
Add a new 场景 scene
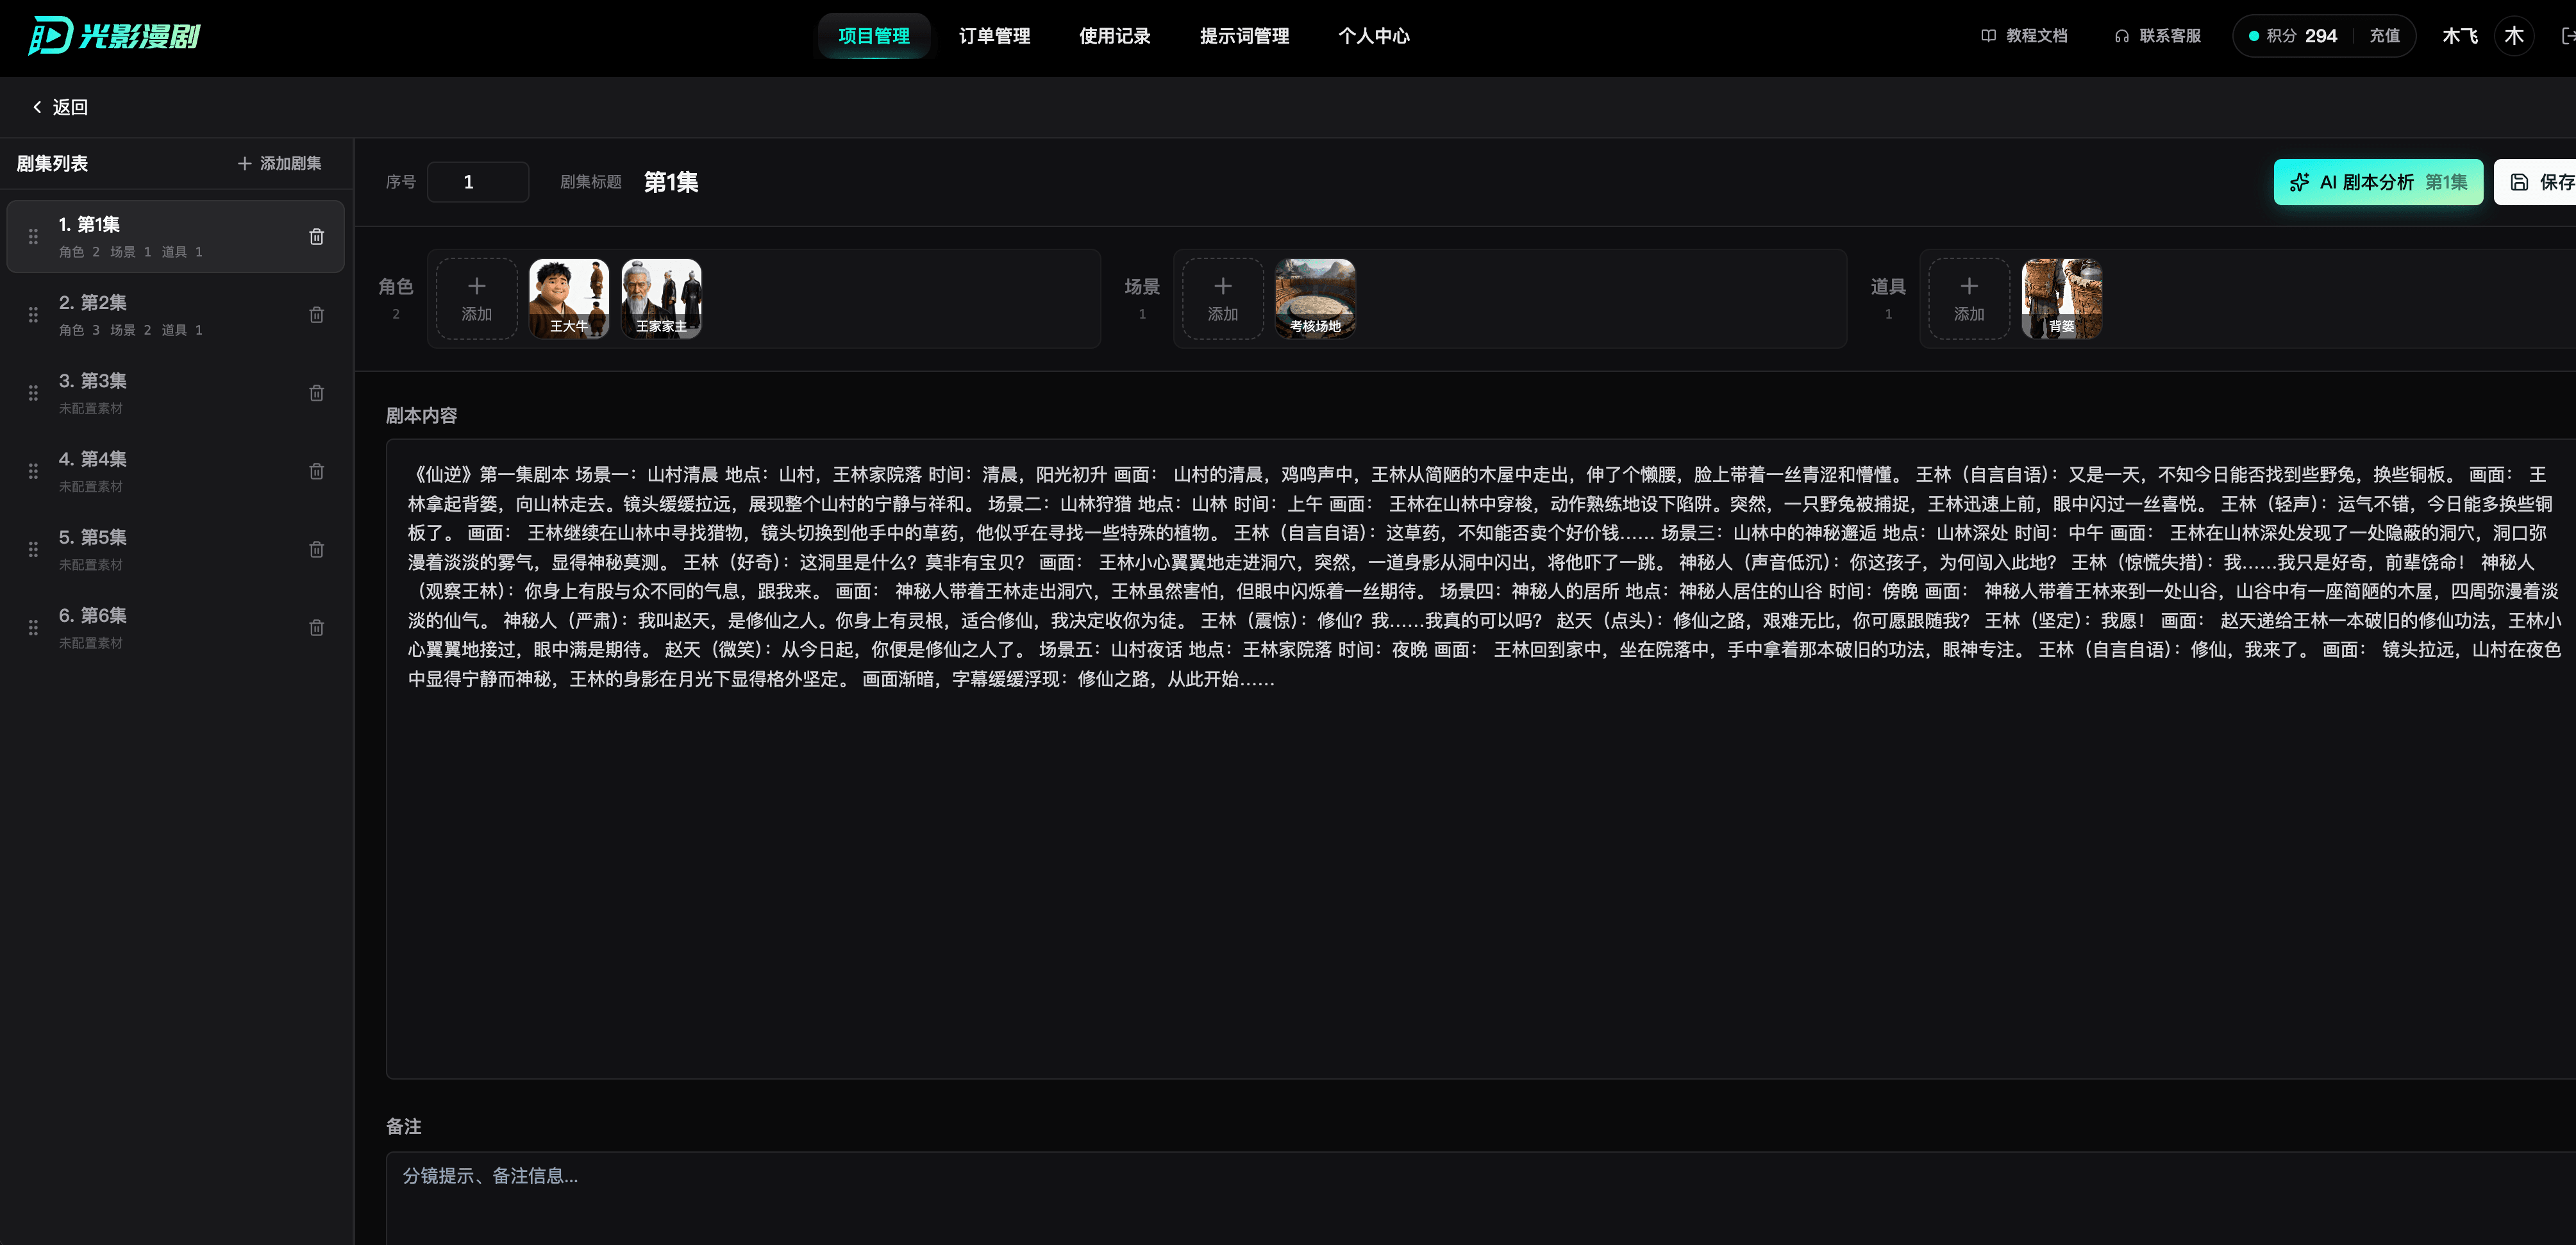[1222, 298]
